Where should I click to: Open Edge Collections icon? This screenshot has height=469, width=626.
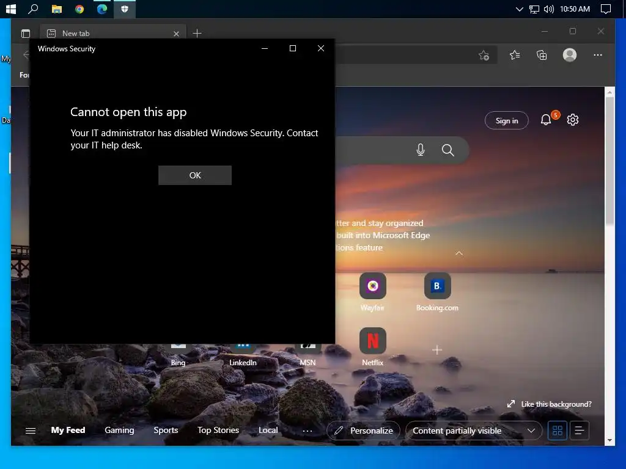coord(542,55)
